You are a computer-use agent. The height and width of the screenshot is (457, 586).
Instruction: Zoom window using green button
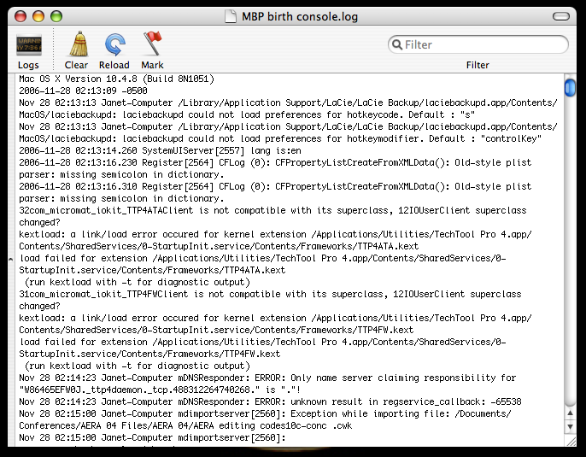[x=56, y=16]
